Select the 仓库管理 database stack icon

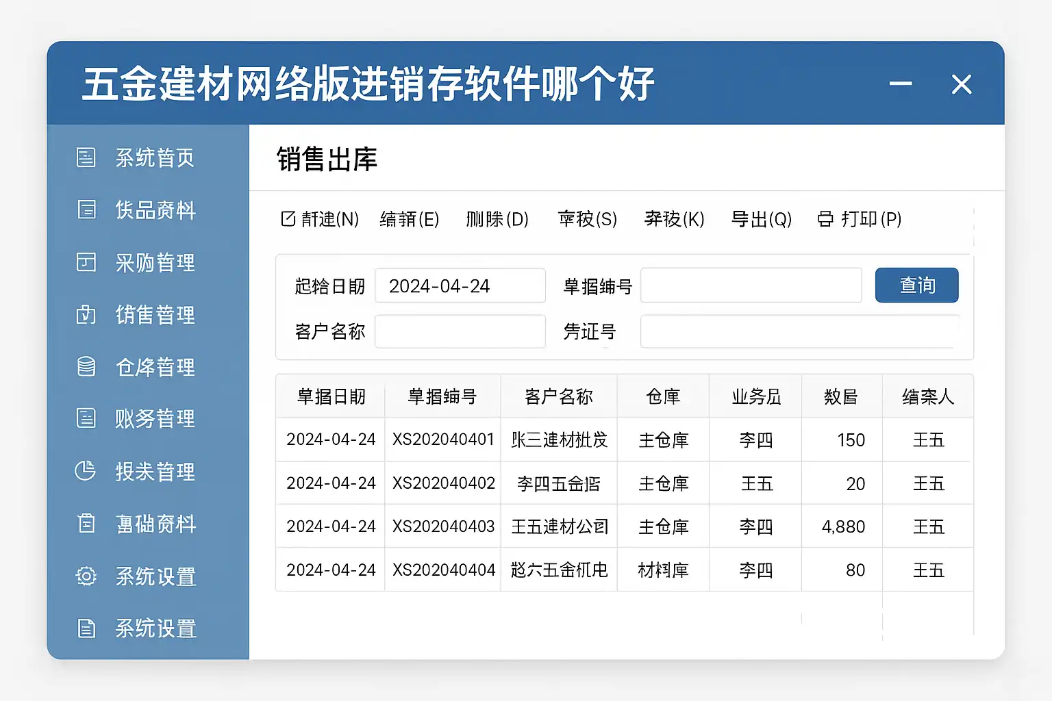pyautogui.click(x=86, y=367)
